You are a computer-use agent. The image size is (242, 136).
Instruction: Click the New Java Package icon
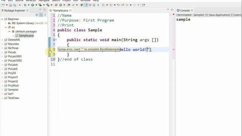[56, 5]
